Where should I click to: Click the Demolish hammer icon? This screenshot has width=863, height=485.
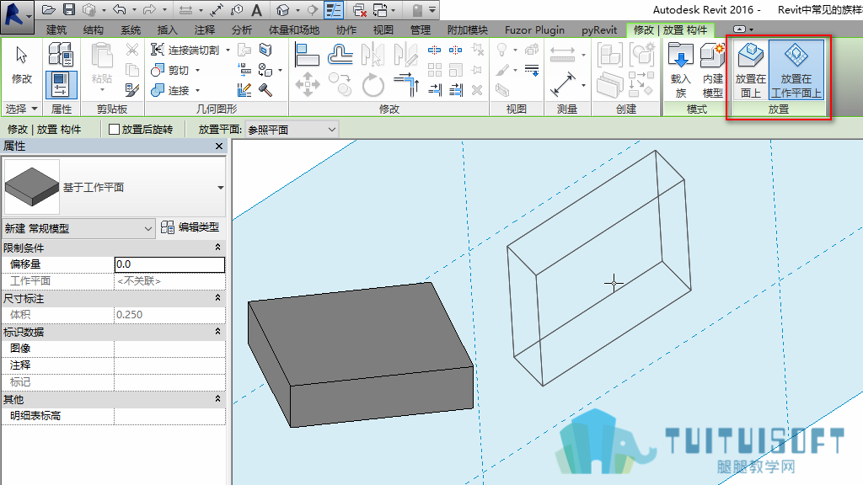[265, 89]
